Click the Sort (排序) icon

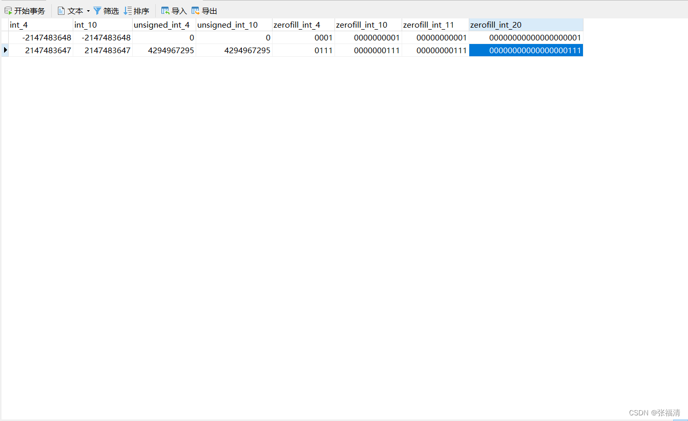pyautogui.click(x=128, y=11)
